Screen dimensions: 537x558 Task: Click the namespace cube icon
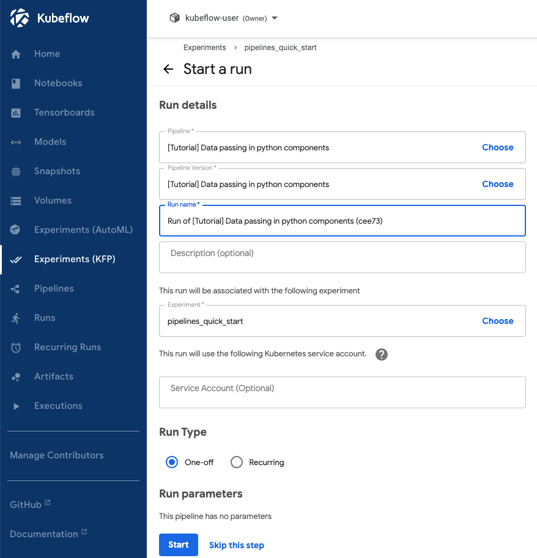(174, 18)
